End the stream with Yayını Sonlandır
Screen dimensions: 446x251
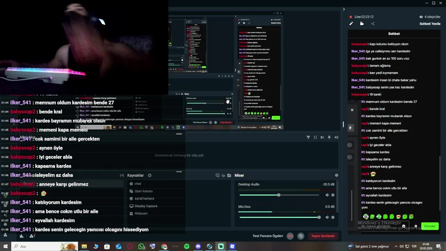pos(323,236)
